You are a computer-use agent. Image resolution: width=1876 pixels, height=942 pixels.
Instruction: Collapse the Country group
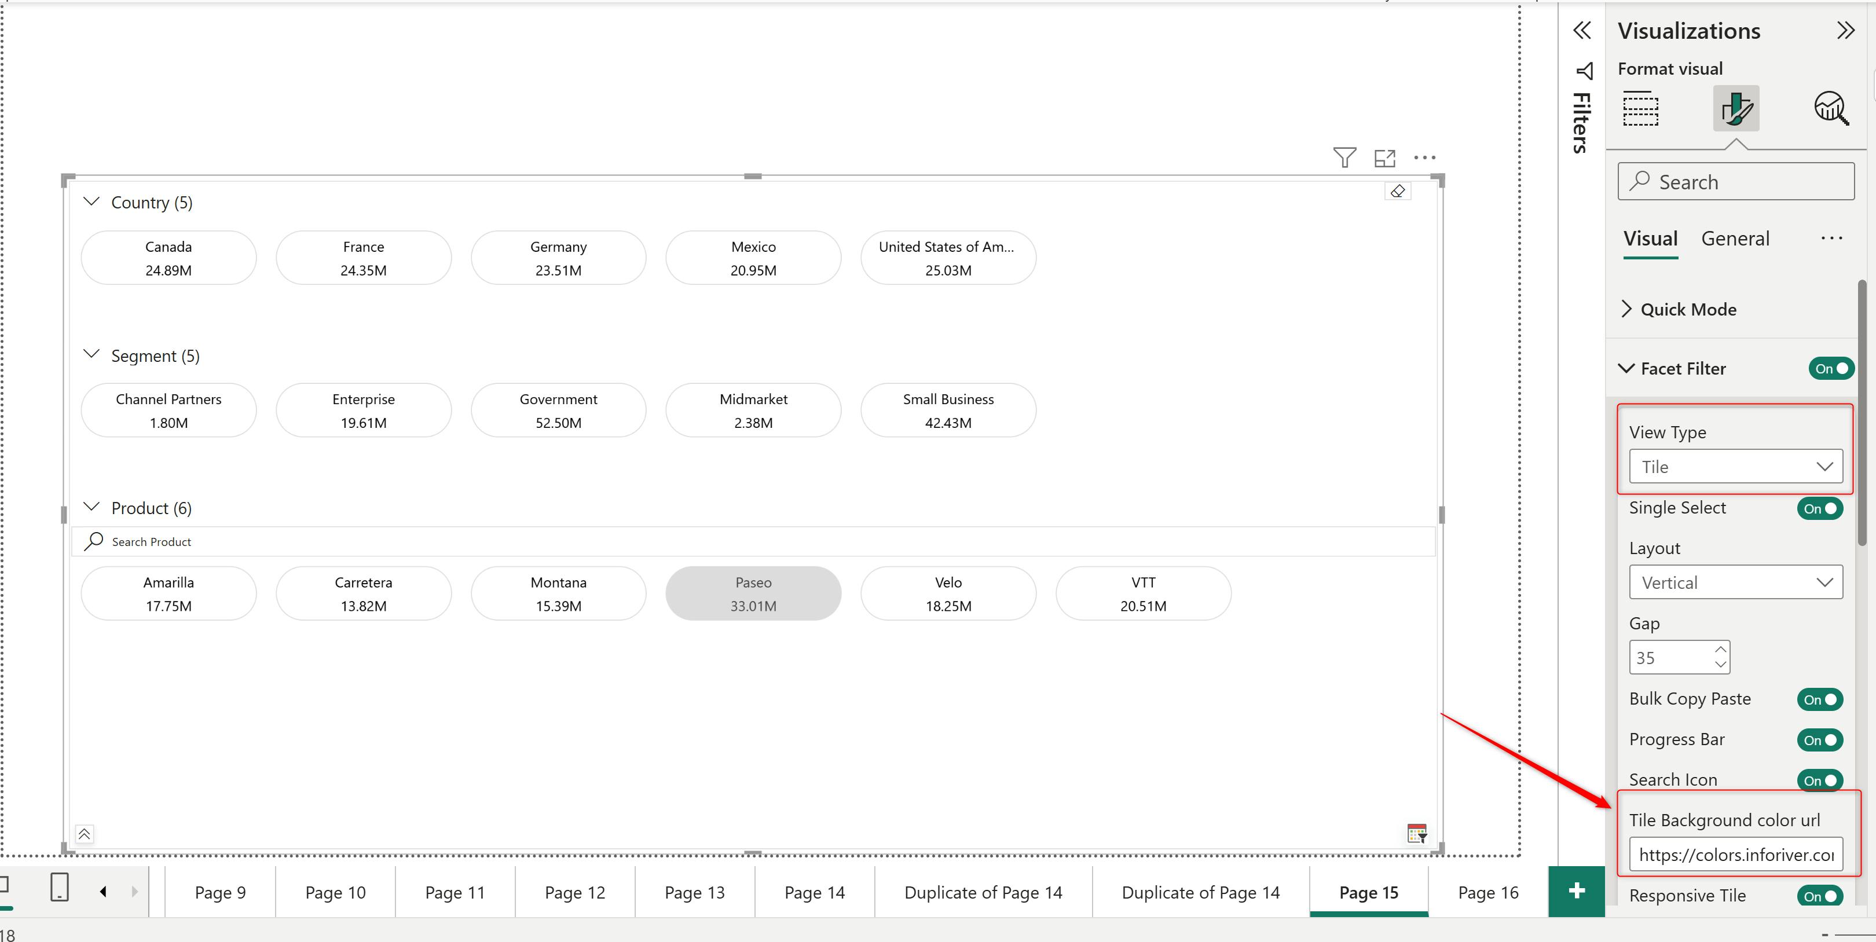(x=91, y=201)
